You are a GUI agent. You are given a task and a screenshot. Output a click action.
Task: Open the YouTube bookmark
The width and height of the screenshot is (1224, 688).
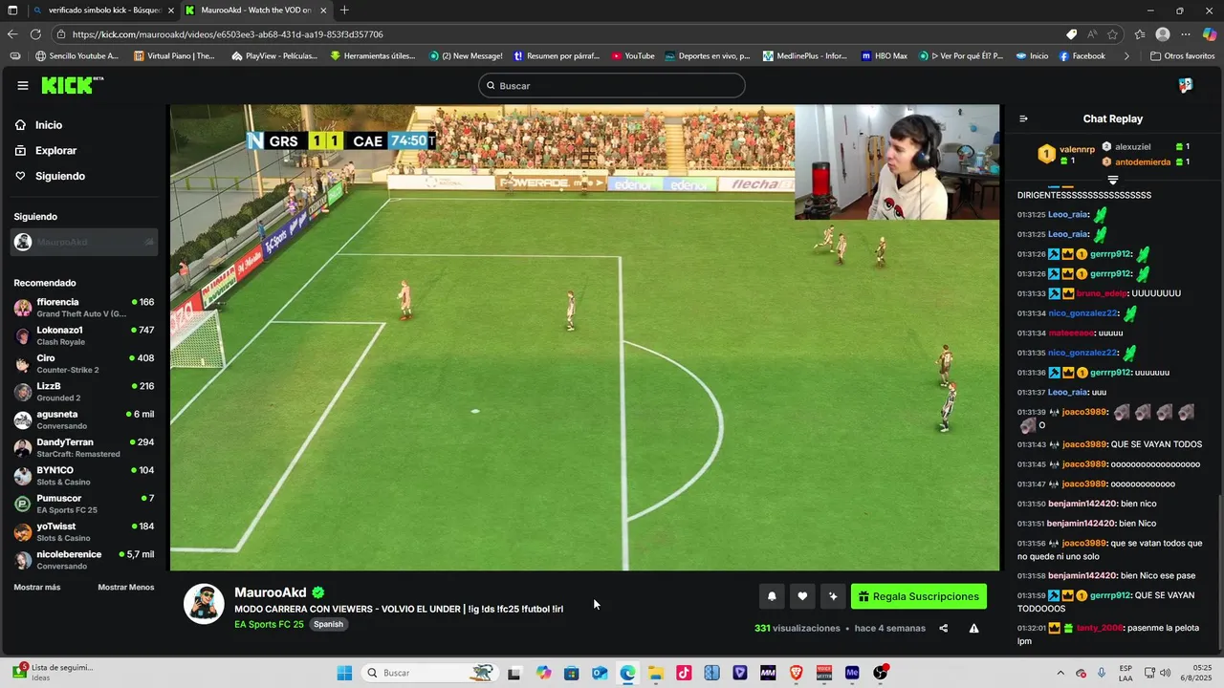click(633, 56)
